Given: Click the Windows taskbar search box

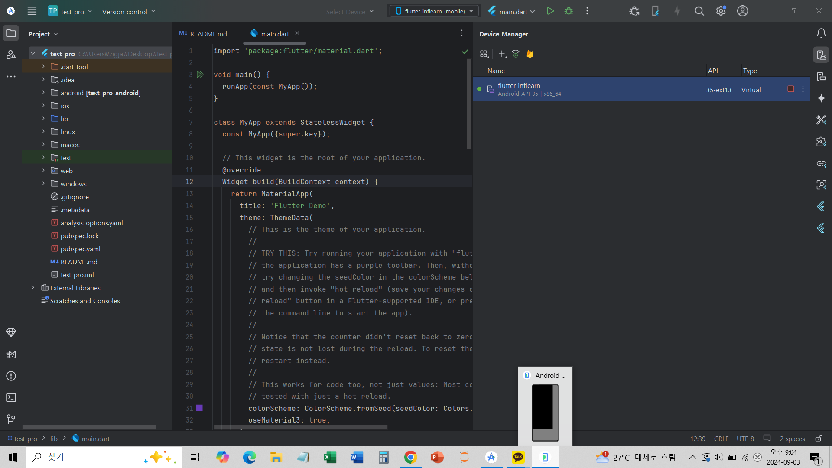Looking at the screenshot, I should click(x=104, y=457).
